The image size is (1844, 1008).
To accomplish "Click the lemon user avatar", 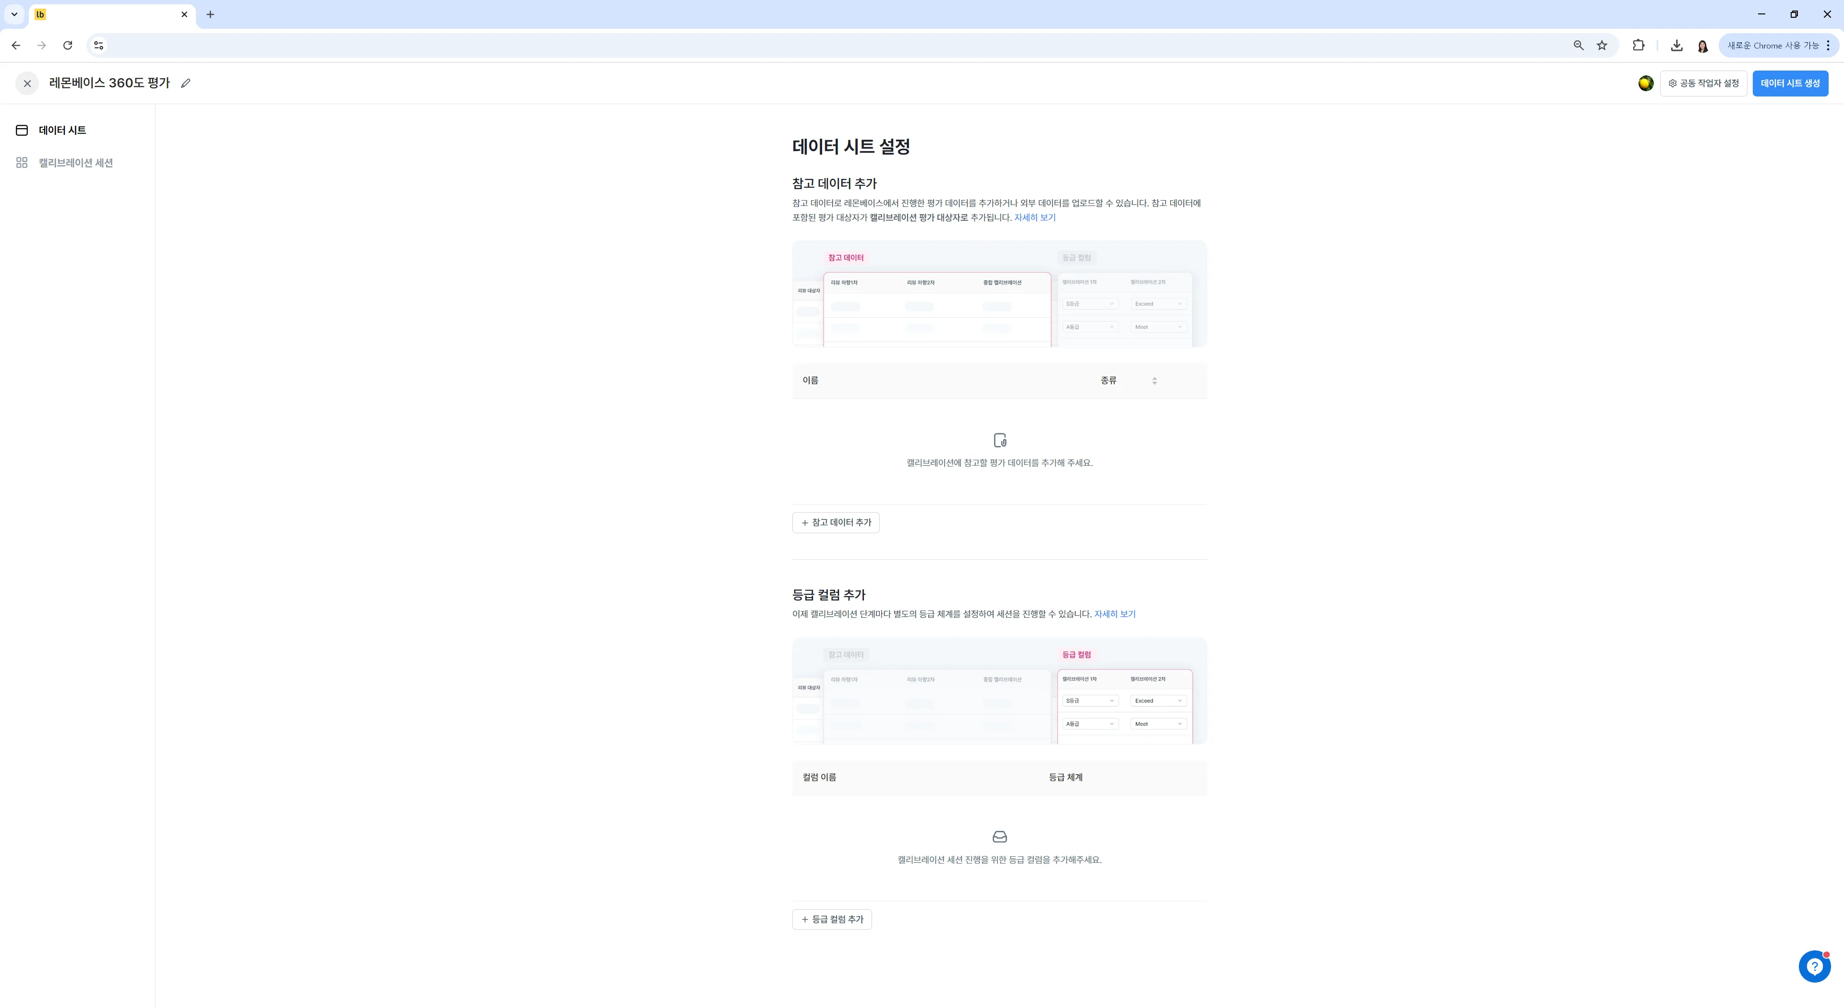I will point(1646,83).
